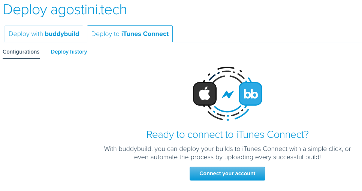The image size is (362, 191).
Task: Open the Configurations sub-tab
Action: pyautogui.click(x=21, y=52)
